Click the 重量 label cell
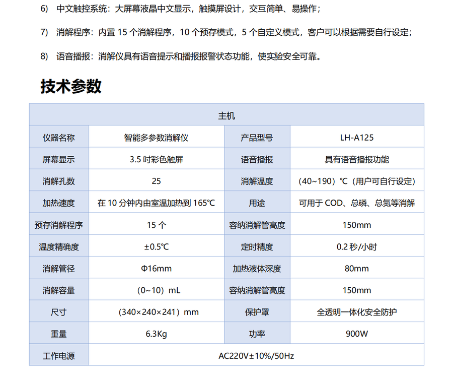 [x=59, y=333]
